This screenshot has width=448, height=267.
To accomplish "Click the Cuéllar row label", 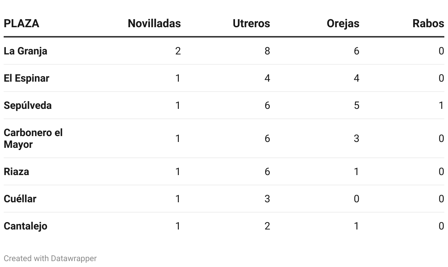I will click(20, 199).
